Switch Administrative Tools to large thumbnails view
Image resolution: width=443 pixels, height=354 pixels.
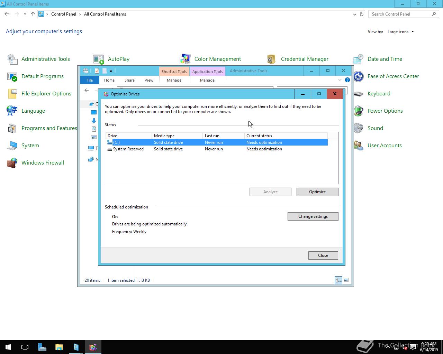[x=346, y=280]
